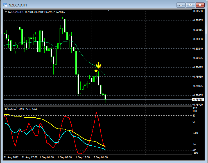Click the yellow star marker on chart
Screen dimensions: 208x163
coord(96,71)
